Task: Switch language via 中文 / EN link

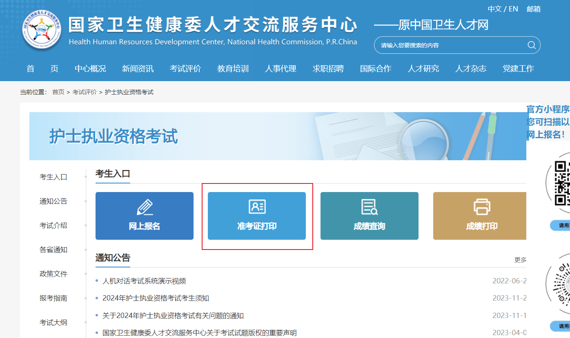Action: pyautogui.click(x=503, y=9)
